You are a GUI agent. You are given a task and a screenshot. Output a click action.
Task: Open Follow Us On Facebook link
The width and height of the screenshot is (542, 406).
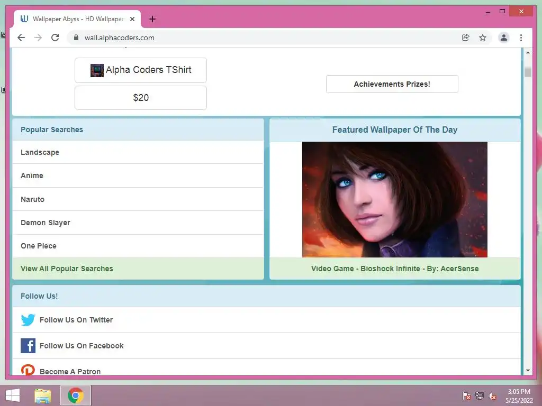point(82,346)
